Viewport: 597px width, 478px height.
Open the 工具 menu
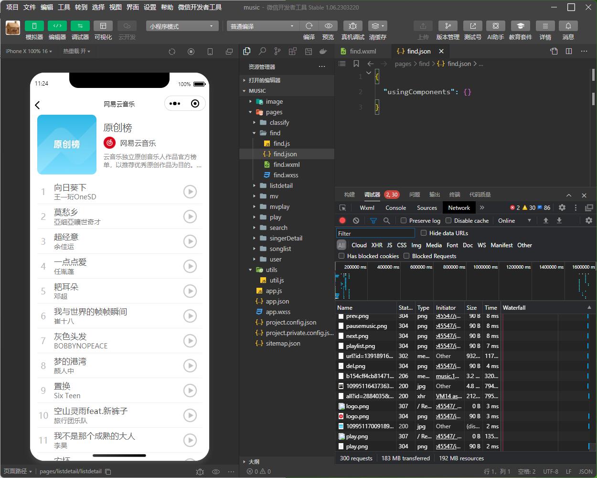click(x=64, y=7)
